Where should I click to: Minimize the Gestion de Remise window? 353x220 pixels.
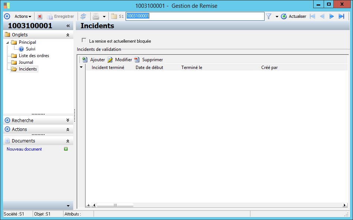tap(318, 4)
